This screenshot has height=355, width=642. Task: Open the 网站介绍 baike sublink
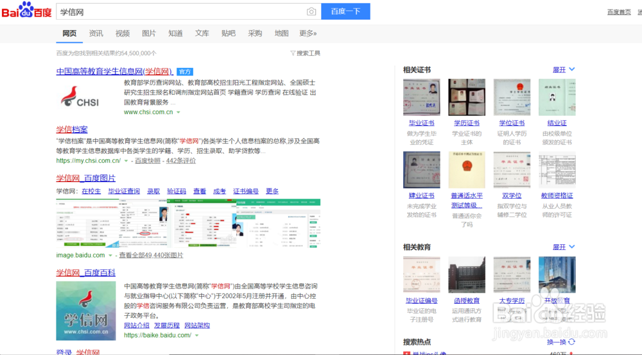[x=137, y=326]
